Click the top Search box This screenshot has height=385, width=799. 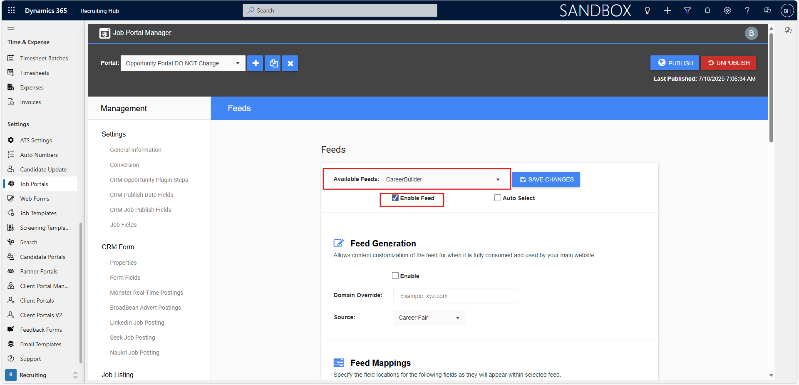point(340,10)
